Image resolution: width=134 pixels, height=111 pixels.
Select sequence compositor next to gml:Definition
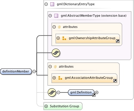click(52, 92)
